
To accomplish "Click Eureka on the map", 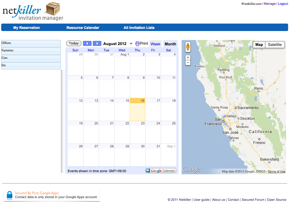I will (x=200, y=66).
